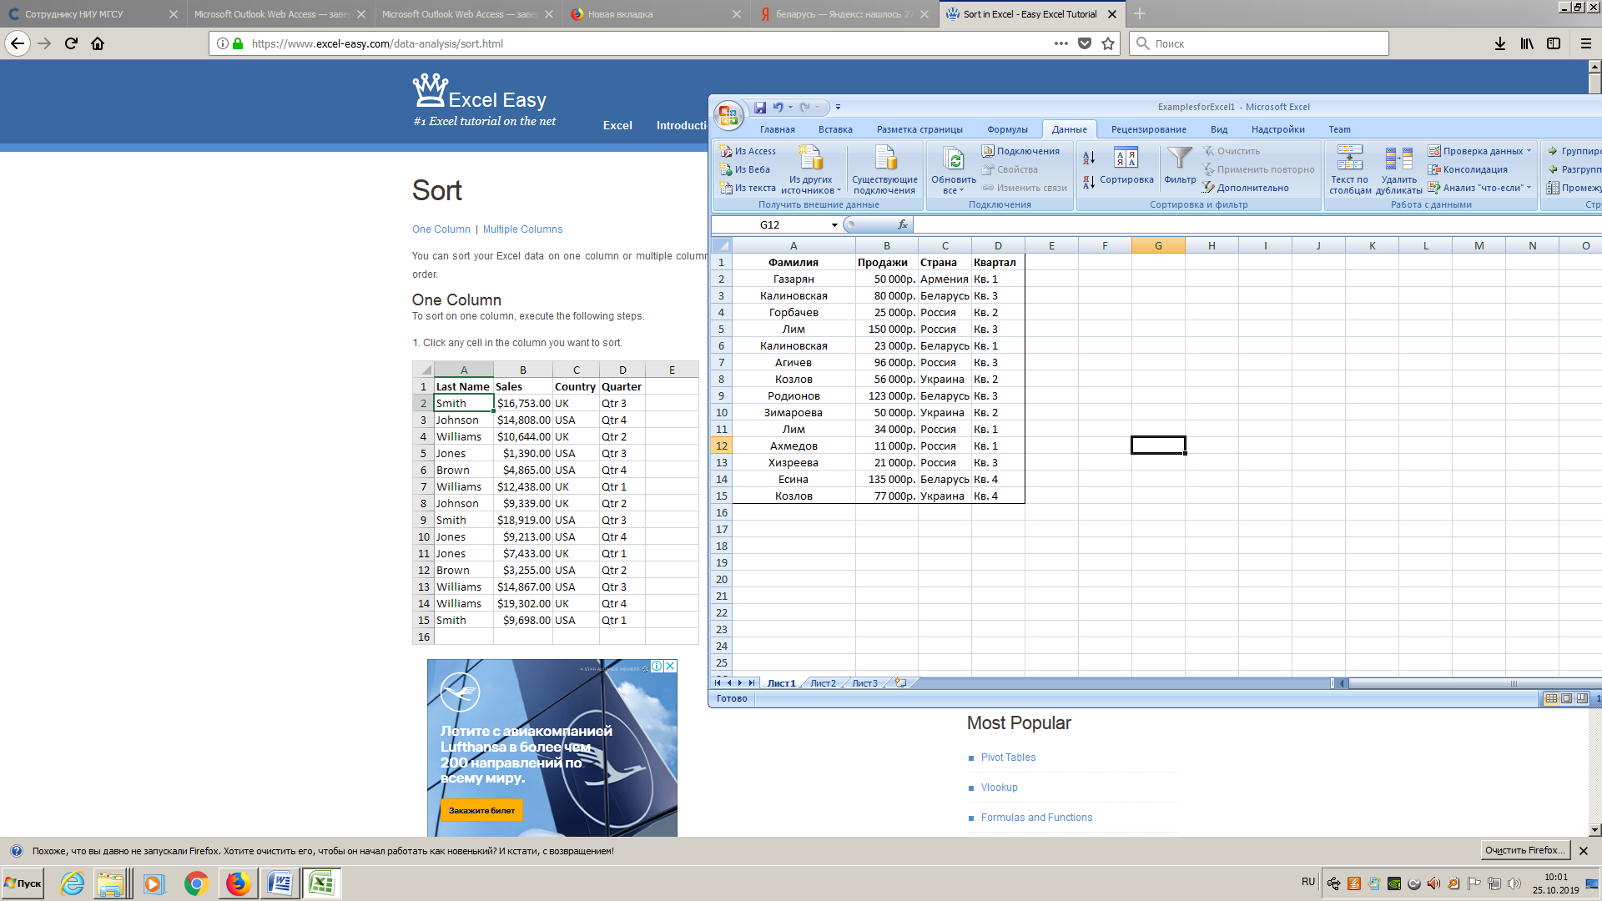1602x901 pixels.
Task: Click the address bar URL
Action: coord(377,43)
